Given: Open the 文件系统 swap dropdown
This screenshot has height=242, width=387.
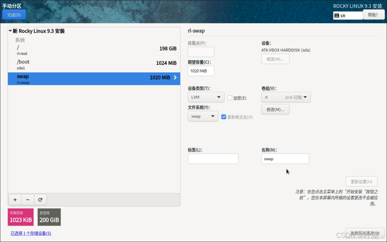Looking at the screenshot, I should 203,116.
